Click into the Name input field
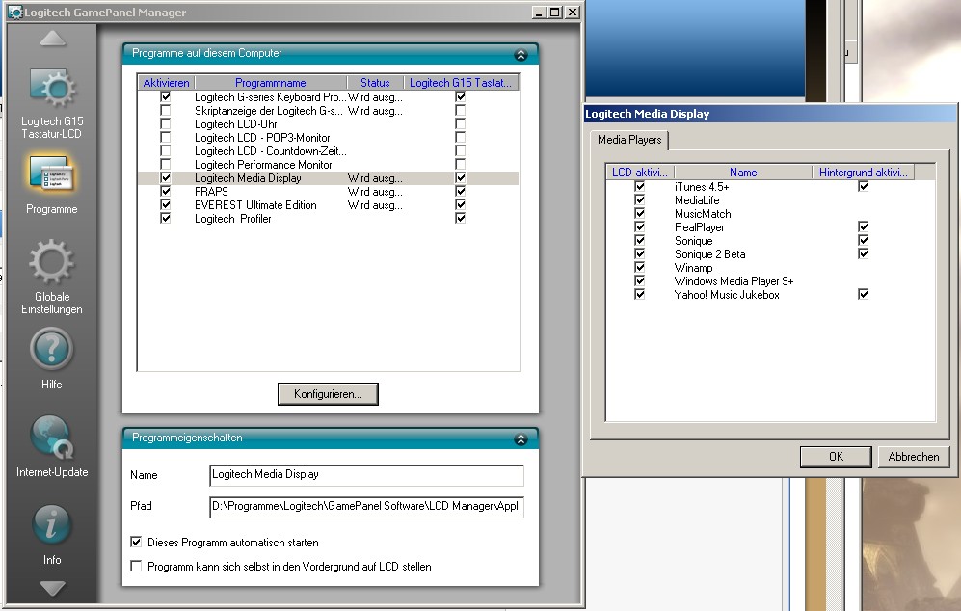The image size is (961, 611). click(366, 475)
